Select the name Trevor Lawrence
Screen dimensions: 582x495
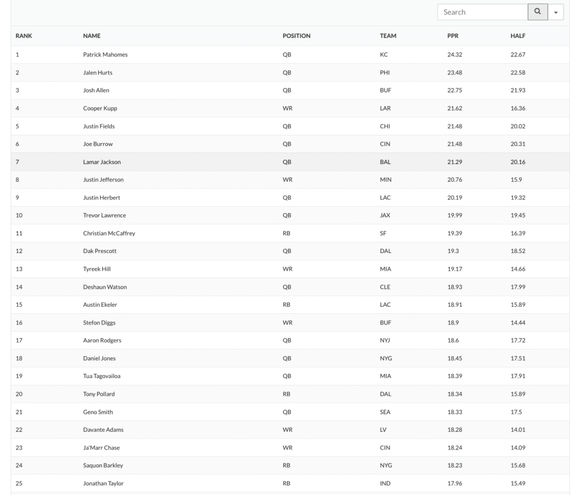click(x=105, y=215)
